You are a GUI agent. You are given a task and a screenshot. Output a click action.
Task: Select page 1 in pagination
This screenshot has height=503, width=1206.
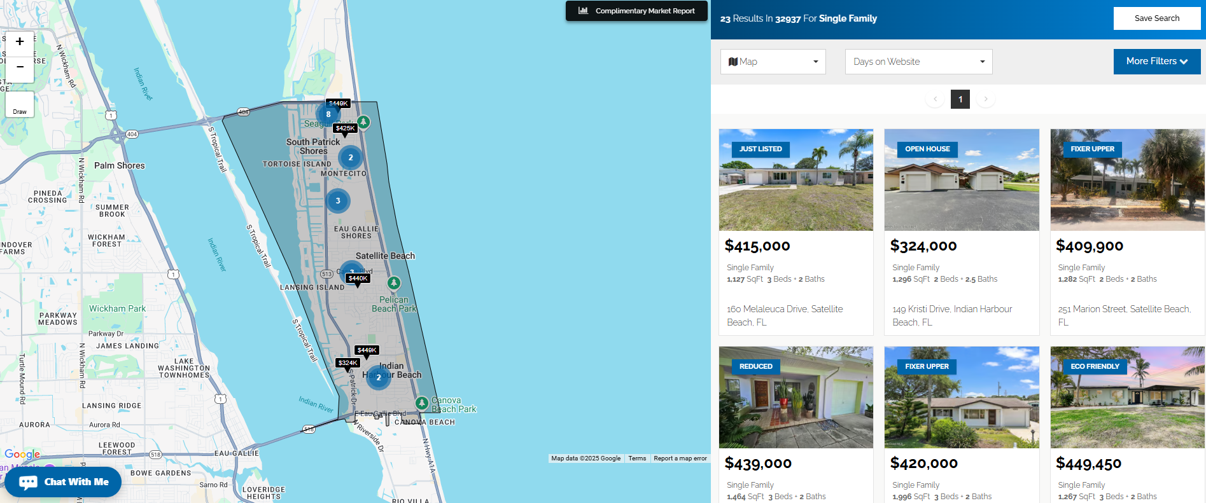(960, 99)
